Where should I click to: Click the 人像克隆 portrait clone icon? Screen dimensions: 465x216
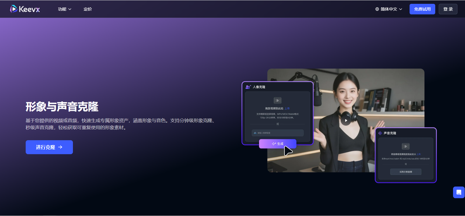click(248, 87)
